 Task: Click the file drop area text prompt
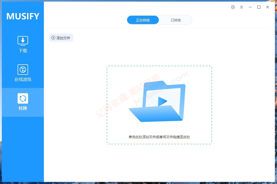[159, 137]
